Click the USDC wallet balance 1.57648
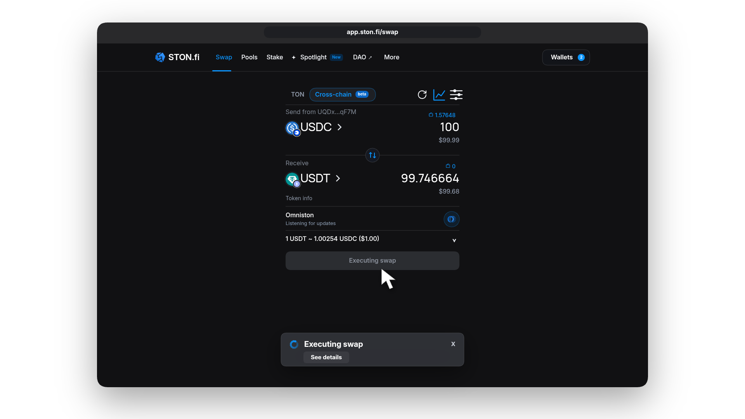The height and width of the screenshot is (419, 745). pos(442,115)
